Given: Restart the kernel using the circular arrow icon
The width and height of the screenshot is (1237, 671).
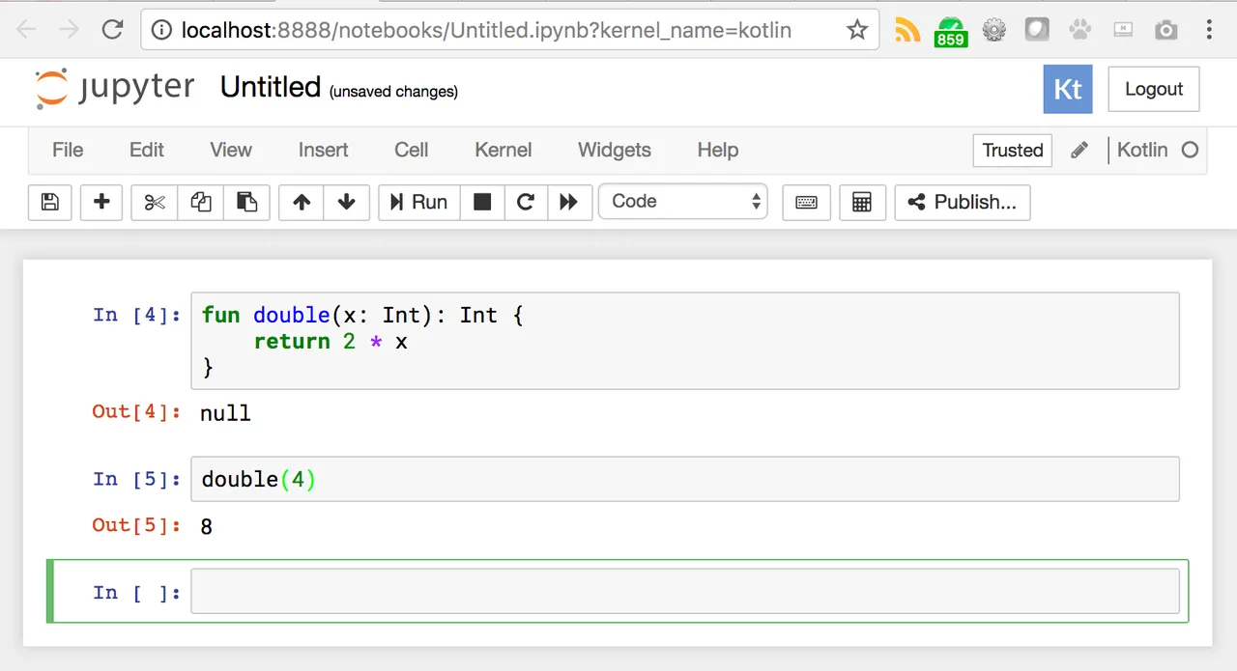Looking at the screenshot, I should click(526, 203).
